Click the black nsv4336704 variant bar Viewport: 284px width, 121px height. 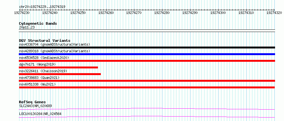click(x=147, y=48)
